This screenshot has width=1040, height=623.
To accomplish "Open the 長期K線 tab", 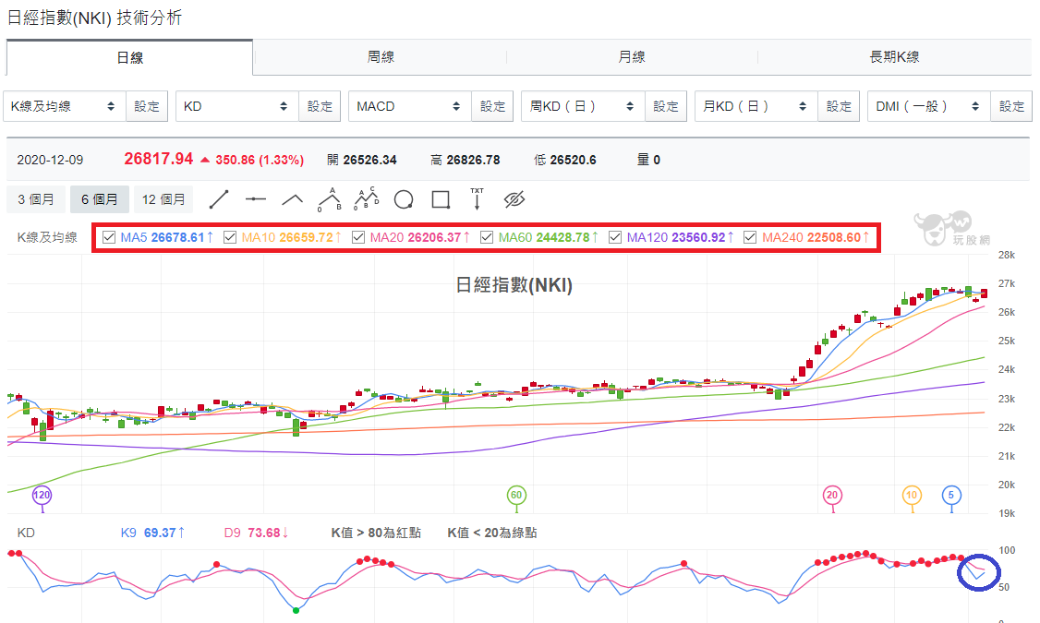I will tap(894, 57).
